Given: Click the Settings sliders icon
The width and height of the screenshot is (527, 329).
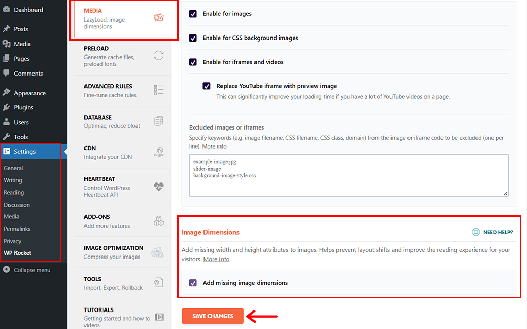Looking at the screenshot, I should [x=7, y=151].
